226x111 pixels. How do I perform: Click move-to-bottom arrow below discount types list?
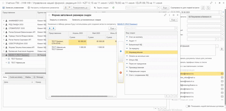pos(176,96)
